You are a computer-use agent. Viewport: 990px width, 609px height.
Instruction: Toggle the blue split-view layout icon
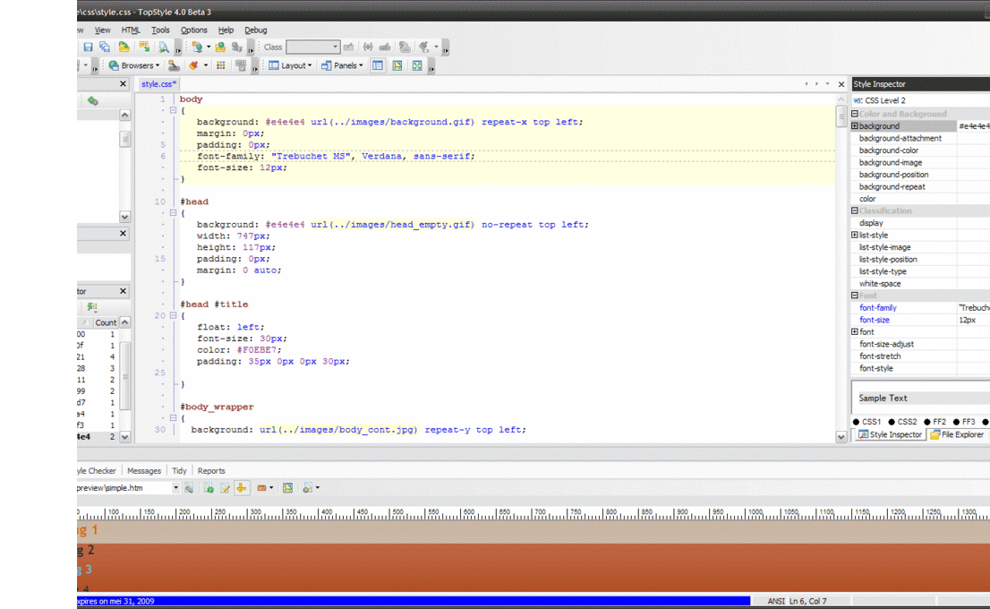click(x=378, y=65)
